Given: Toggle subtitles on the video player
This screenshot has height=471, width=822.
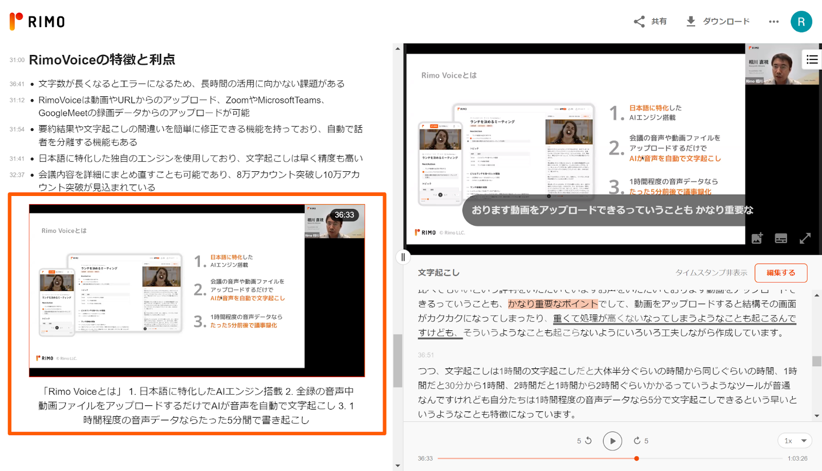Looking at the screenshot, I should tap(781, 238).
